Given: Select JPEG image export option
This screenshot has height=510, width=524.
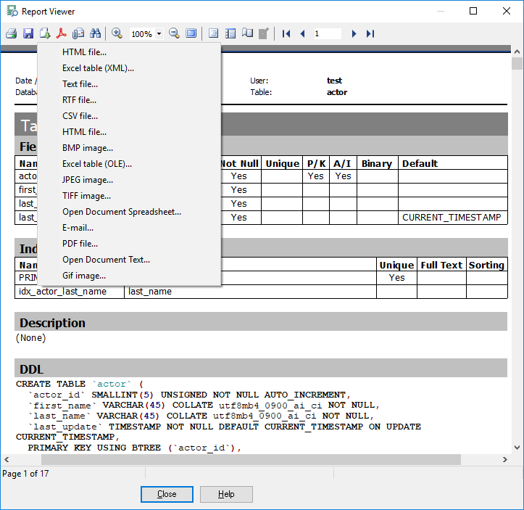Looking at the screenshot, I should (87, 180).
